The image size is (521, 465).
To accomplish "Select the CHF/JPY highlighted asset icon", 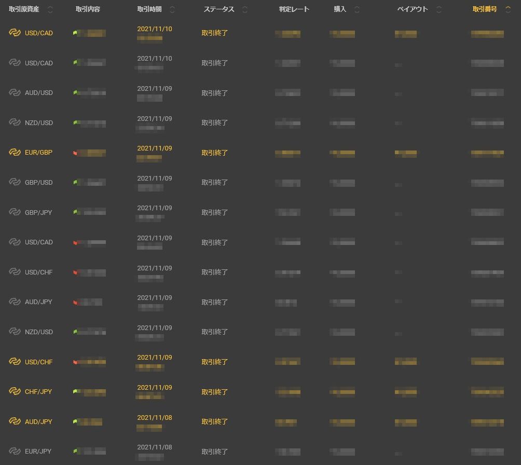I will (15, 392).
